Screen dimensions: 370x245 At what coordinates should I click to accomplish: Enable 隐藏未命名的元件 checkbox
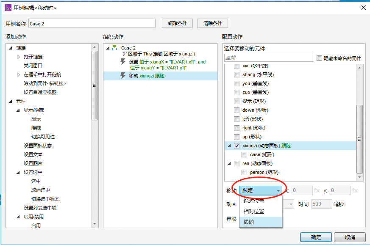[x=319, y=58]
